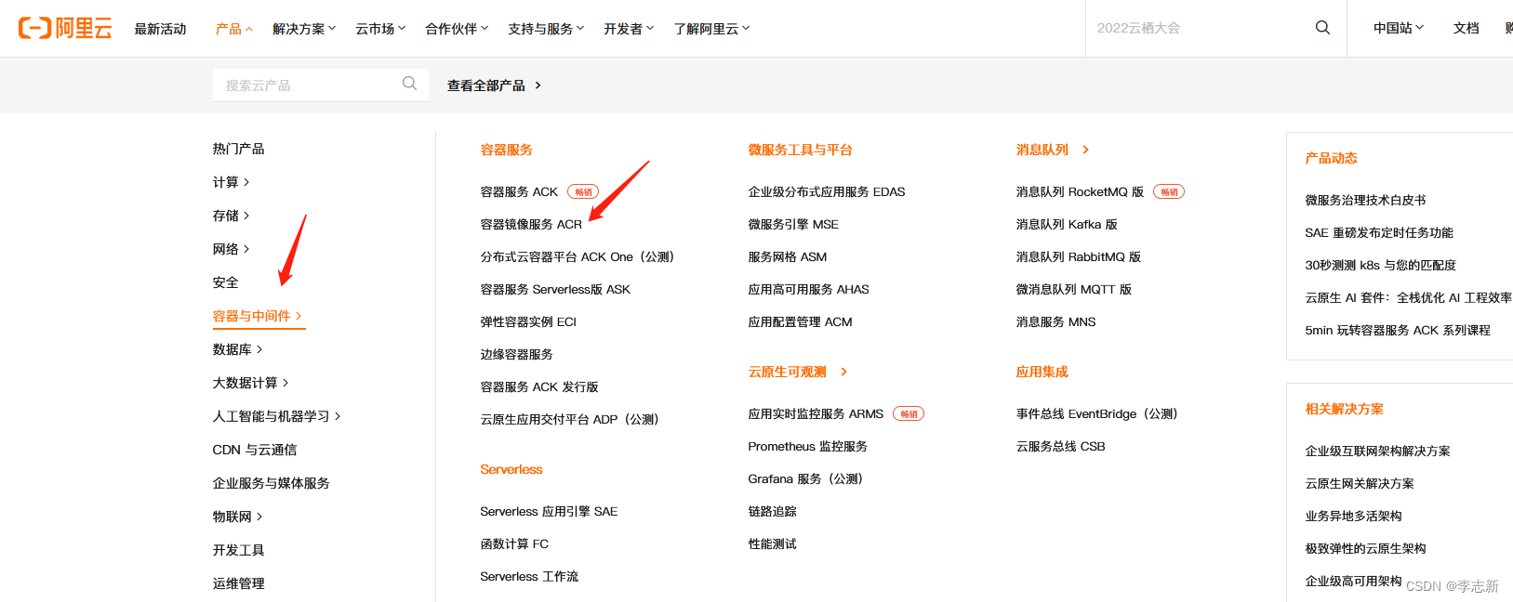Screen dimensions: 1513x602
Task: Click the hot badge beside 应用实时监控服务 ARMS
Action: click(x=909, y=414)
